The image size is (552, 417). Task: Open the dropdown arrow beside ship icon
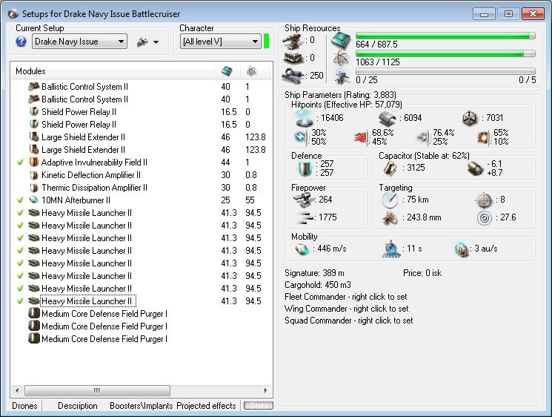pos(156,42)
